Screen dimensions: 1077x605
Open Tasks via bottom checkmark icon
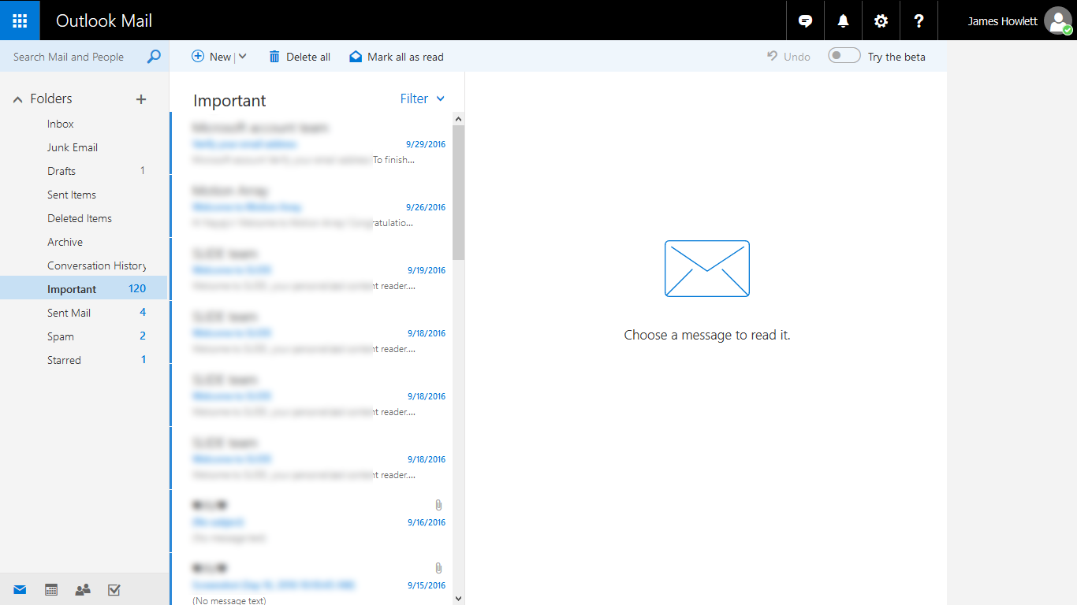coord(114,589)
